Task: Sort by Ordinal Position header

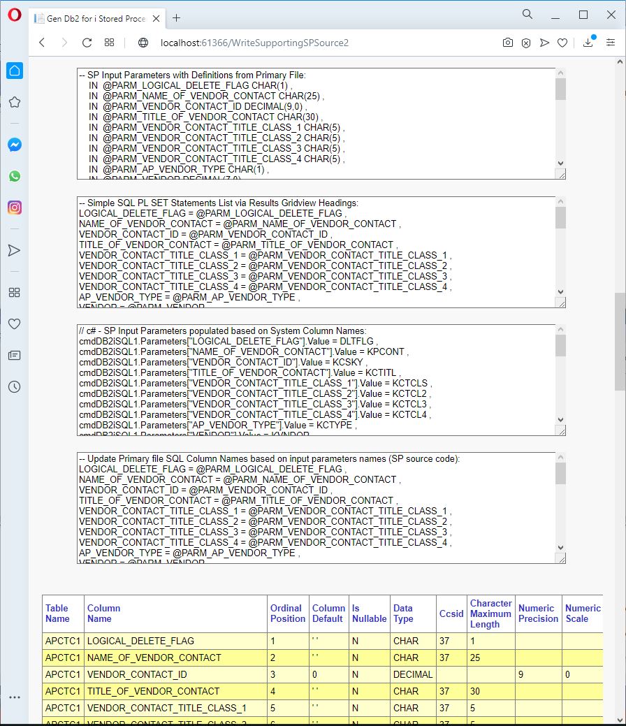Action: pyautogui.click(x=288, y=614)
